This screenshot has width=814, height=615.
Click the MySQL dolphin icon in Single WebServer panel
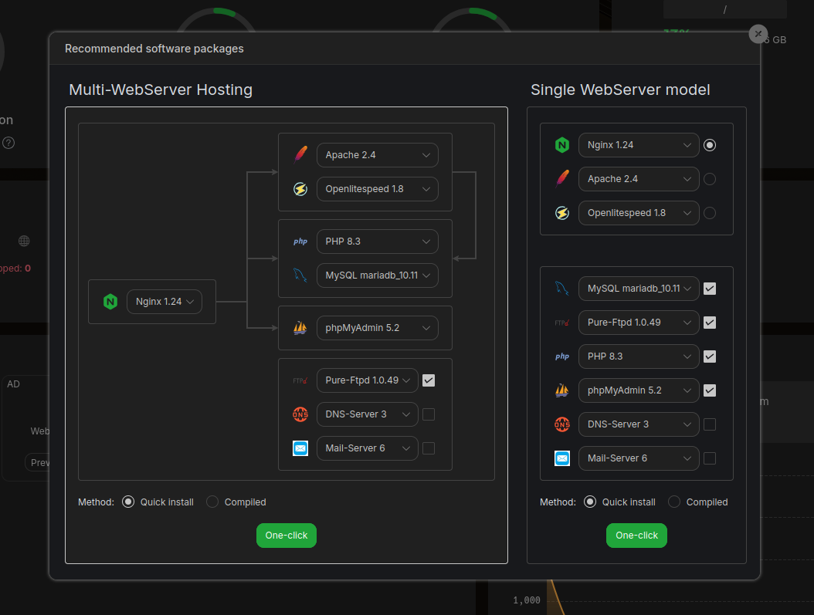click(x=562, y=289)
